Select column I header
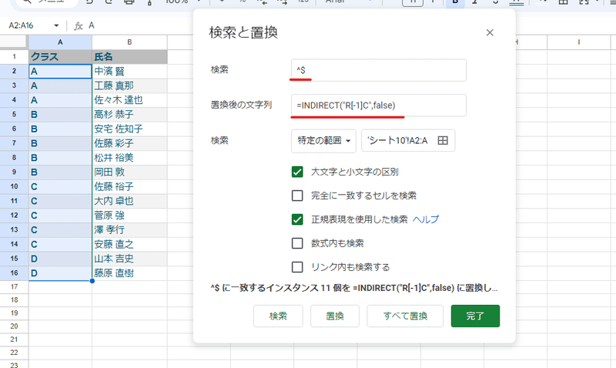This screenshot has height=368, width=616. (x=579, y=42)
